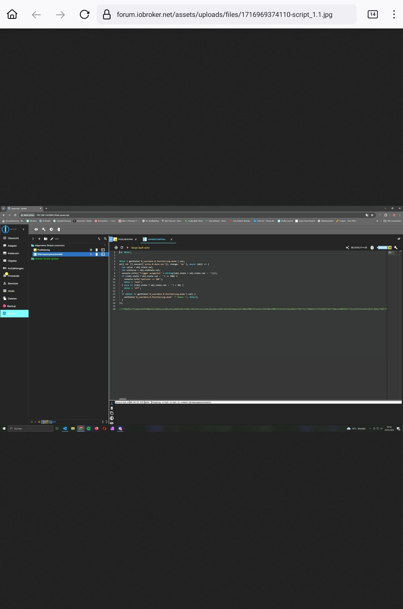This screenshot has width=403, height=609.
Task: Toggle the TS script-type filter under the script list
Action: coord(51,422)
